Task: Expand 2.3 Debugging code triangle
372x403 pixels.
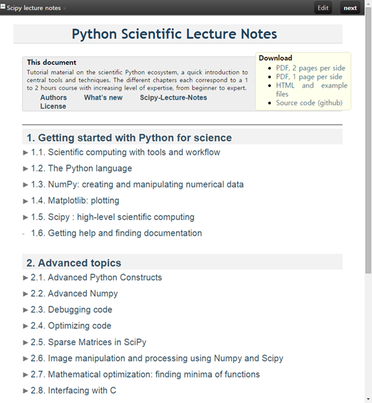Action: (x=25, y=310)
